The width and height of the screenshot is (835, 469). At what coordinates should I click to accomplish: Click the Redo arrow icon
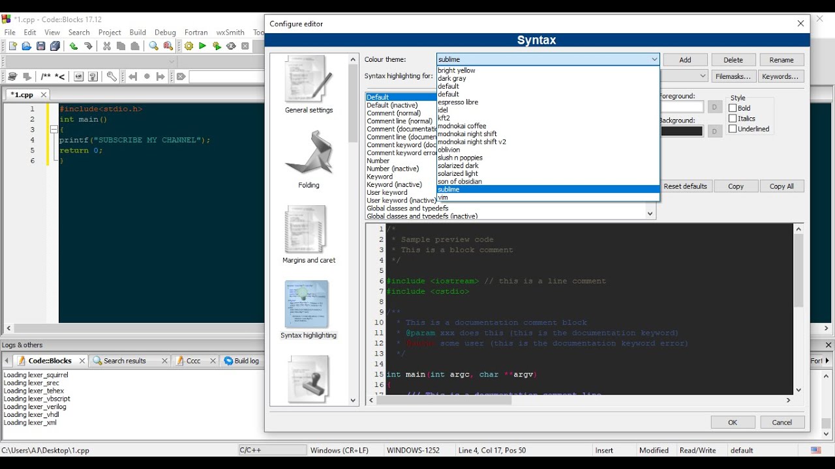coord(88,46)
